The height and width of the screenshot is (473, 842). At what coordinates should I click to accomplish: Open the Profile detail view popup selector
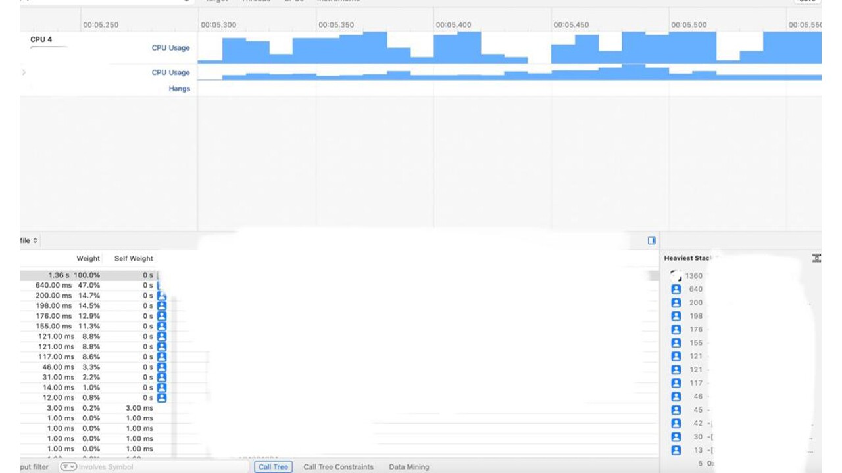[x=28, y=241]
